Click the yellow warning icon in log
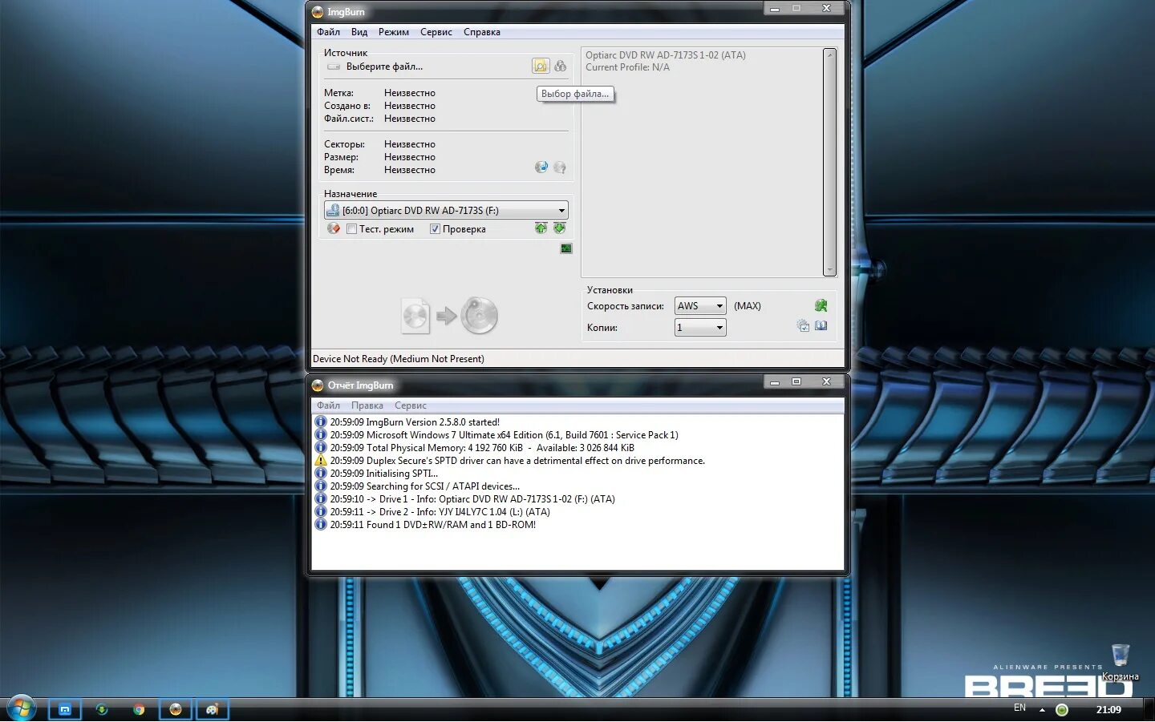The width and height of the screenshot is (1155, 722). (321, 461)
